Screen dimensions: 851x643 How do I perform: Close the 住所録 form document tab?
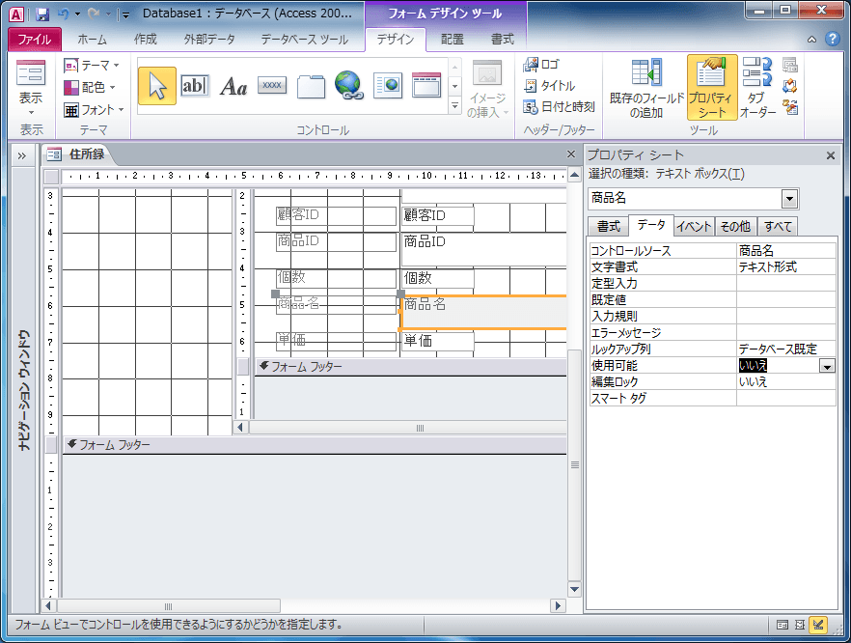[571, 154]
